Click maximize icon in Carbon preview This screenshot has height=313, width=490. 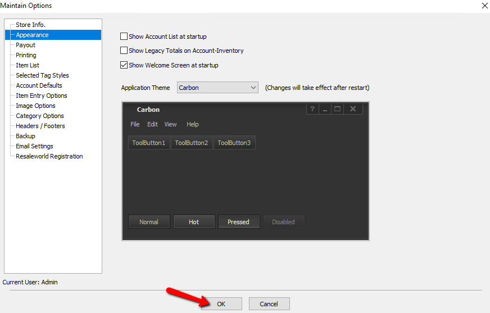pyautogui.click(x=338, y=109)
